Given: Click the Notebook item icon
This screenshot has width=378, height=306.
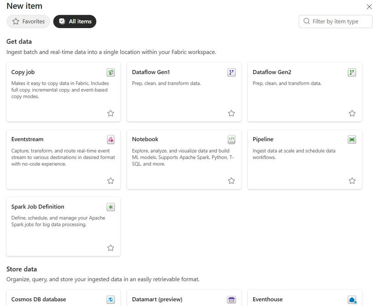Looking at the screenshot, I should (231, 140).
